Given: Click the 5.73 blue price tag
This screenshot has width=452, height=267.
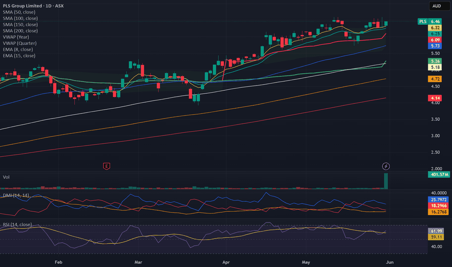Looking at the screenshot, I should click(x=435, y=46).
